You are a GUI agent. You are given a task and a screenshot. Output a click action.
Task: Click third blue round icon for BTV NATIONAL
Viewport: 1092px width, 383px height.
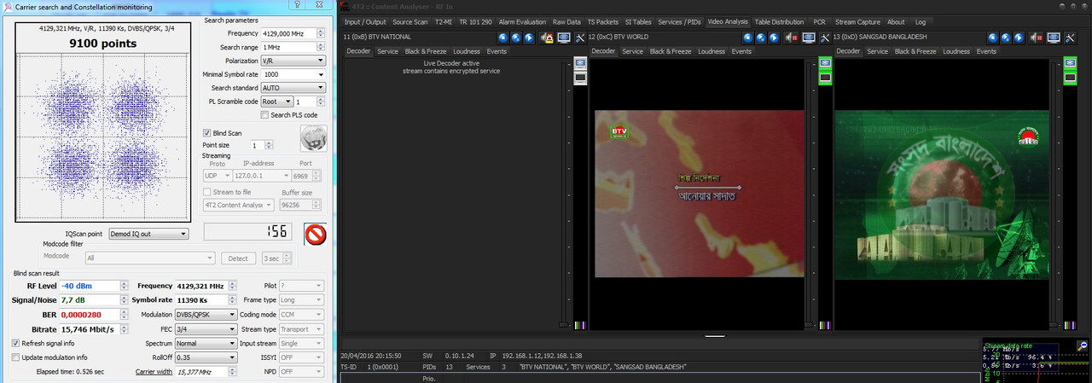pyautogui.click(x=529, y=38)
